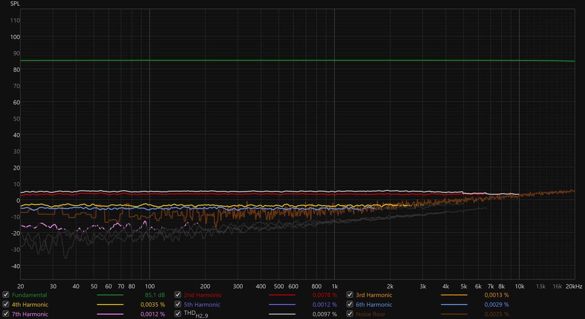
Task: Click the 0,0097 % THD value
Action: pos(324,314)
